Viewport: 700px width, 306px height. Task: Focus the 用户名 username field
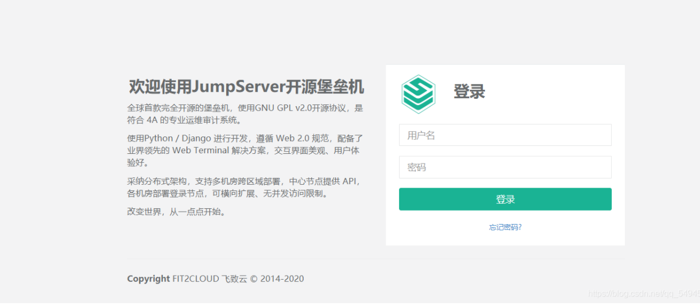505,135
